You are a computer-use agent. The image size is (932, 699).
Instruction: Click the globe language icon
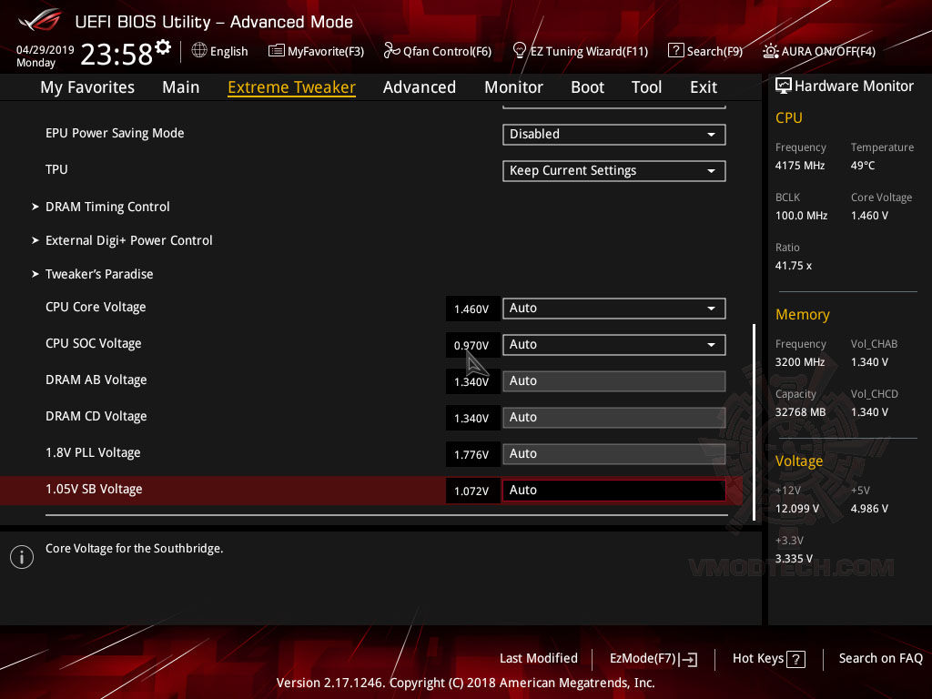coord(199,51)
